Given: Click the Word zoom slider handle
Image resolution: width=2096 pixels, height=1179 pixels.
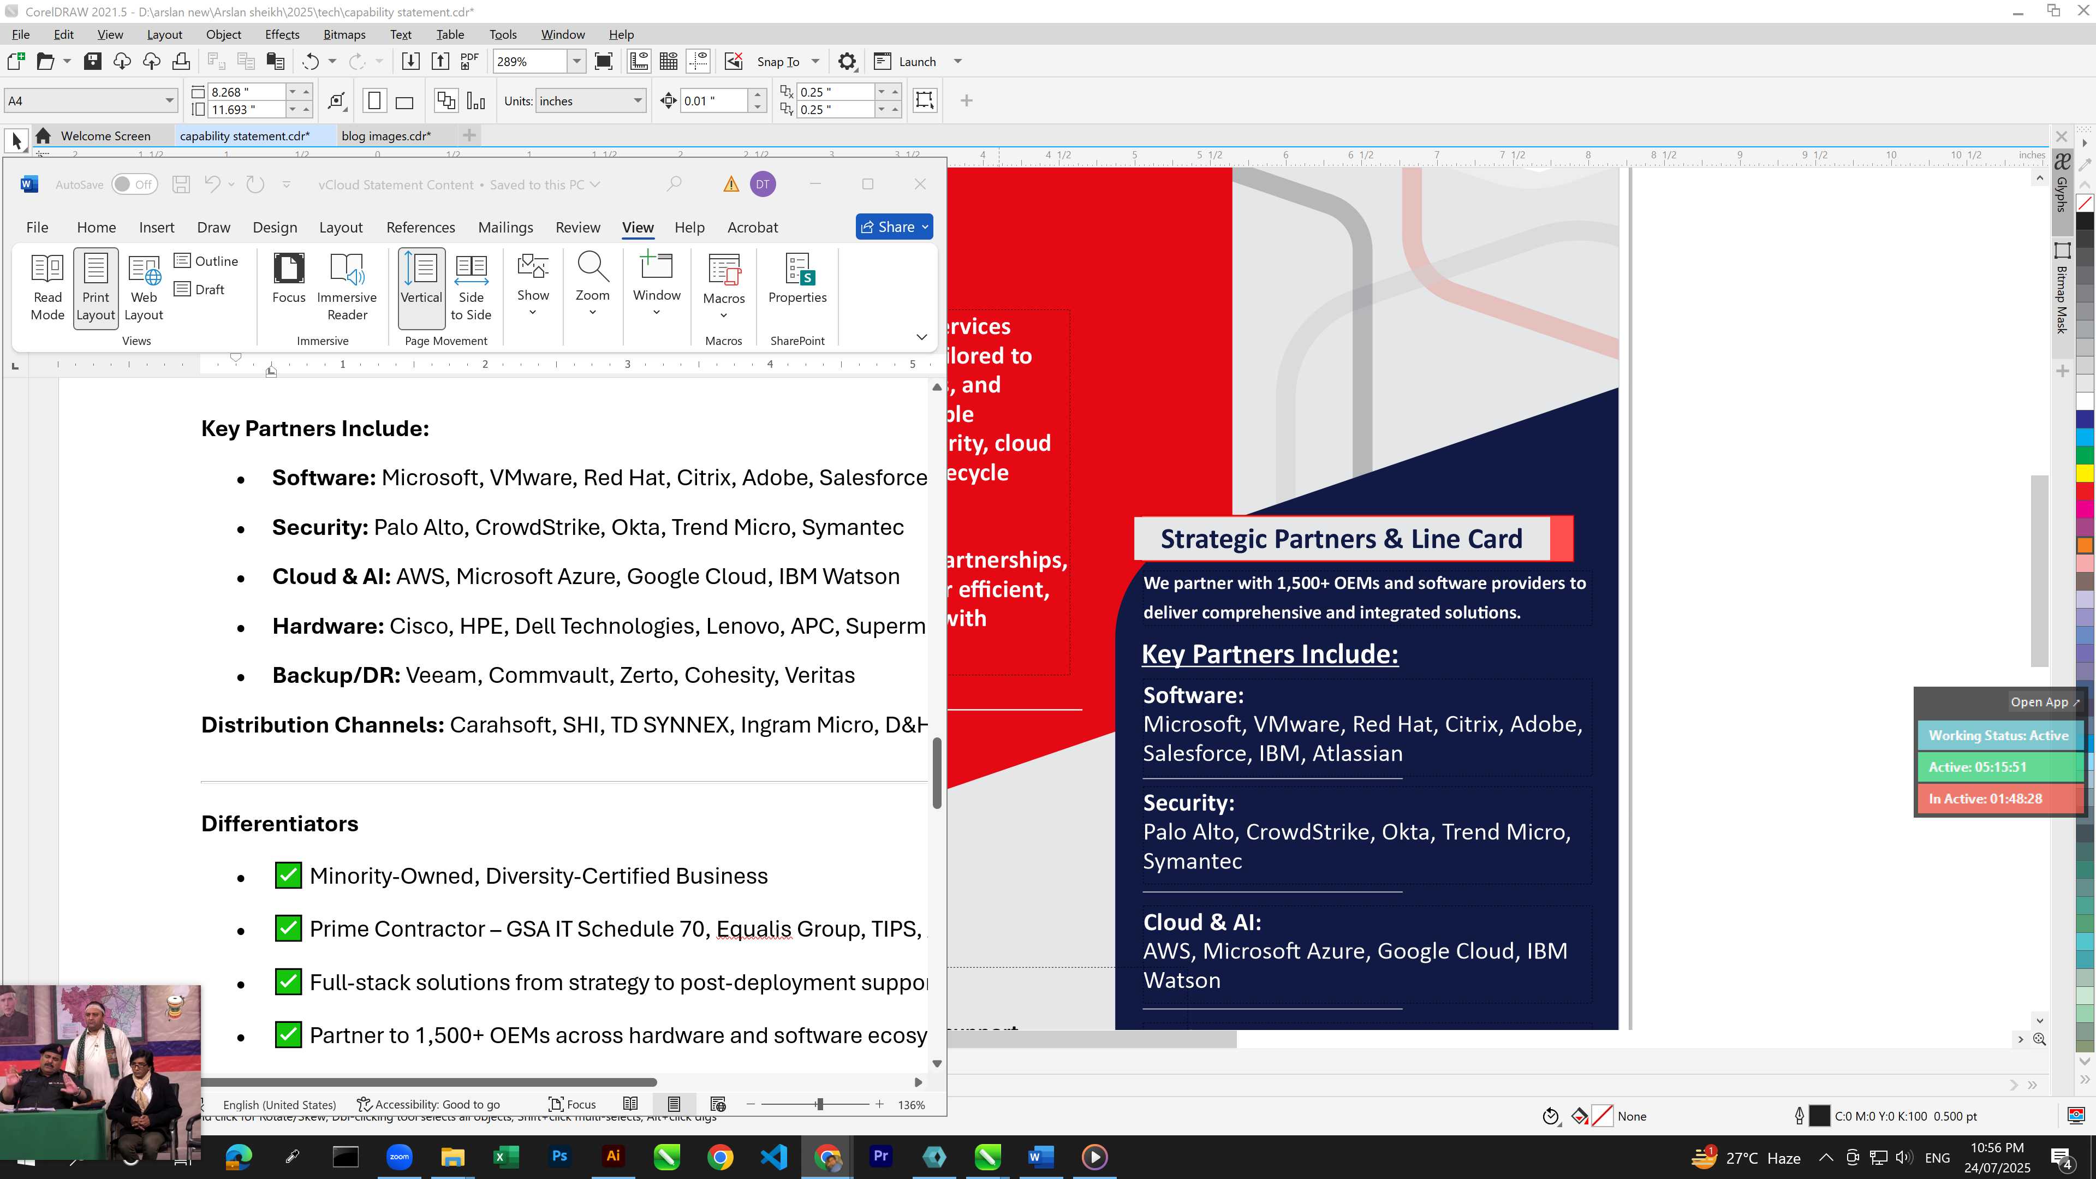Looking at the screenshot, I should tap(820, 1104).
